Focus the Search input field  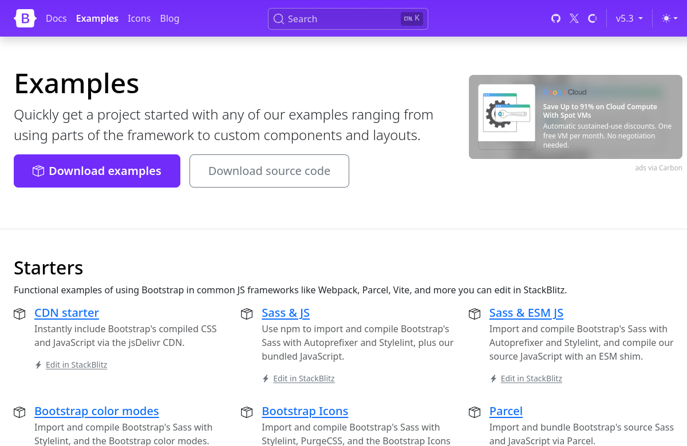[348, 19]
